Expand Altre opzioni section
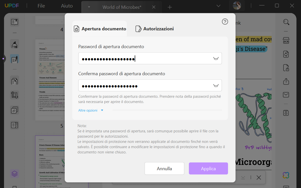The image size is (301, 188). point(91,110)
